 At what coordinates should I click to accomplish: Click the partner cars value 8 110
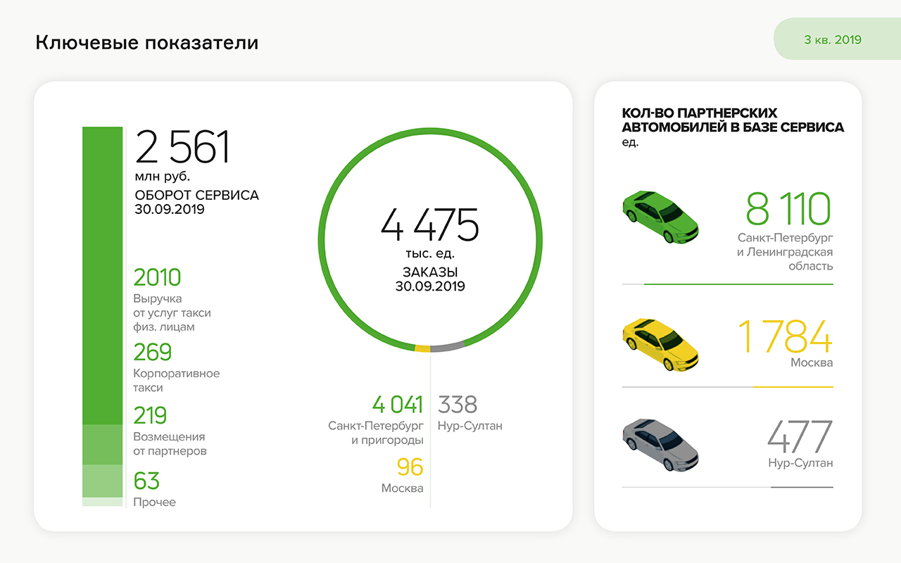[x=789, y=208]
